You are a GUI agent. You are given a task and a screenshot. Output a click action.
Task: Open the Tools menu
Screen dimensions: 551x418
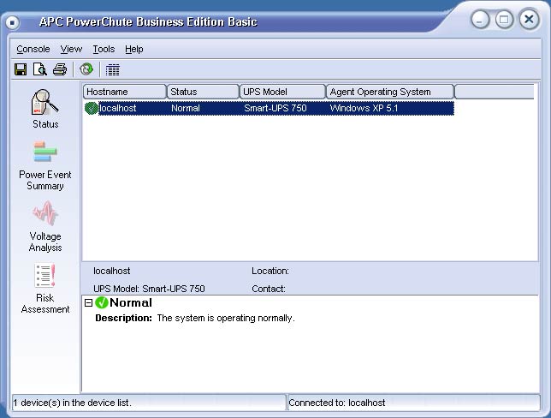point(104,49)
